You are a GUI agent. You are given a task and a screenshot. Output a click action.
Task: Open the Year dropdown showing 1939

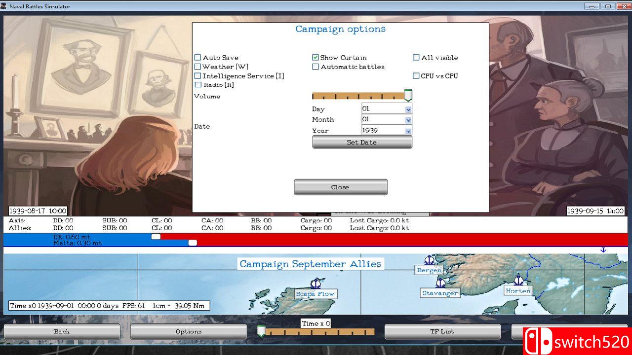pyautogui.click(x=408, y=131)
